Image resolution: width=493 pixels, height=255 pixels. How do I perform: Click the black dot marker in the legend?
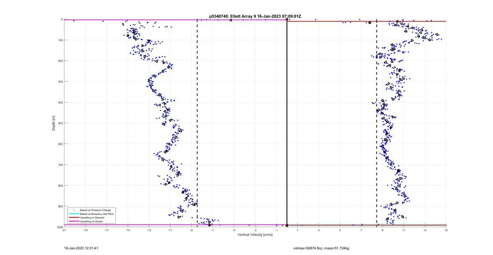pos(74,210)
